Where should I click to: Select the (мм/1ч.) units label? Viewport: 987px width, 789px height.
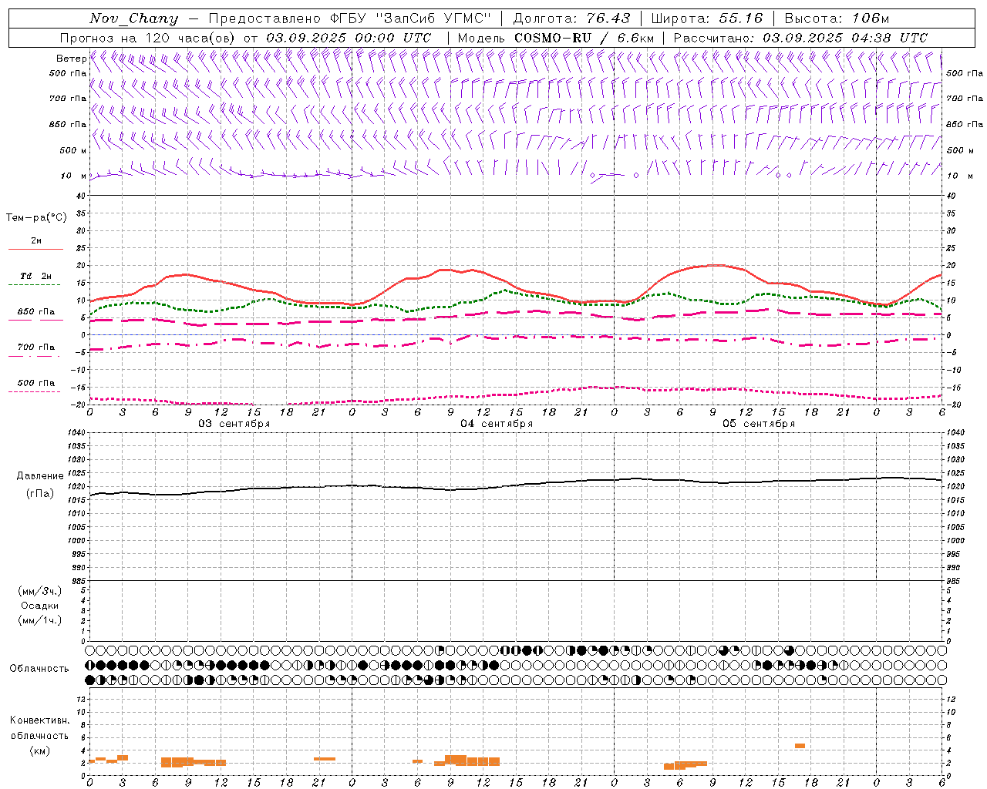click(40, 620)
